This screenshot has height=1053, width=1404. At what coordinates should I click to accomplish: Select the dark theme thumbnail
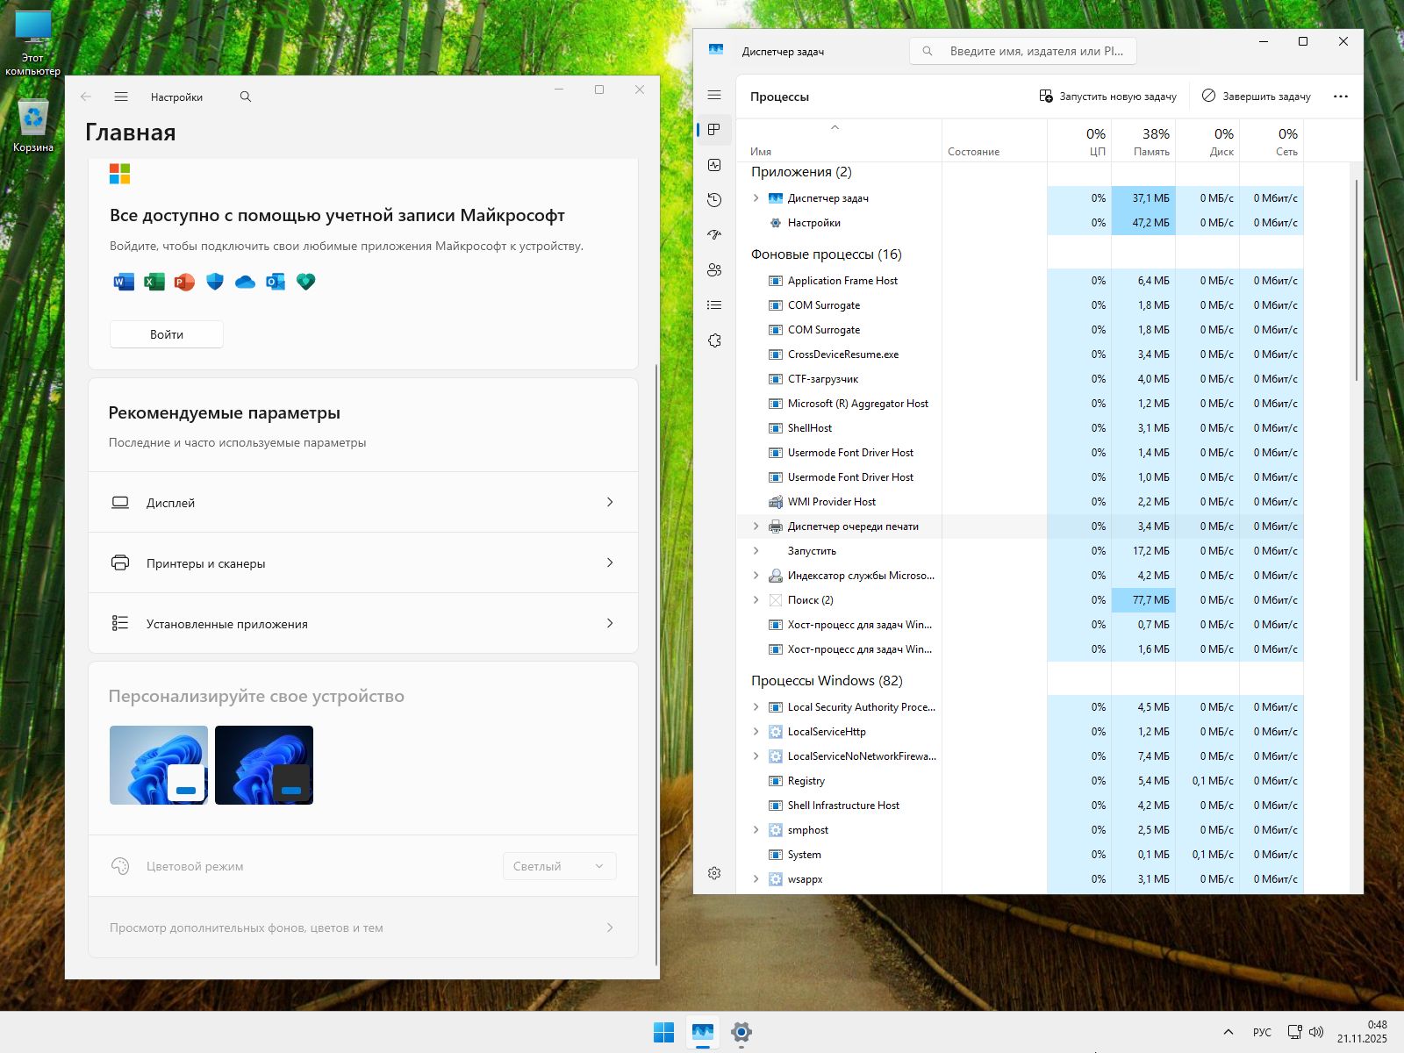pos(263,764)
